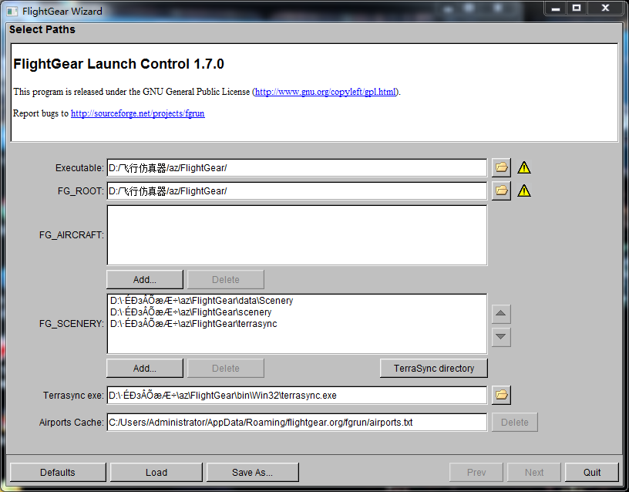Browse for FG_ROOT folder icon
629x492 pixels.
pos(501,190)
